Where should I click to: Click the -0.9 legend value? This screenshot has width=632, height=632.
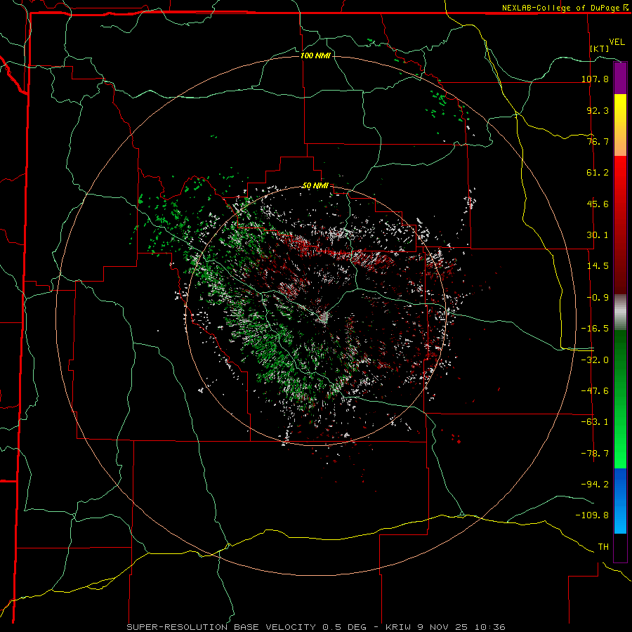598,298
